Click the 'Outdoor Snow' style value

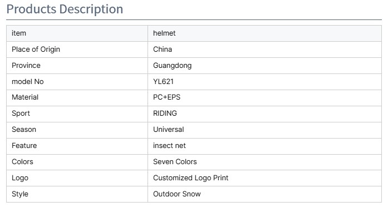pos(177,194)
